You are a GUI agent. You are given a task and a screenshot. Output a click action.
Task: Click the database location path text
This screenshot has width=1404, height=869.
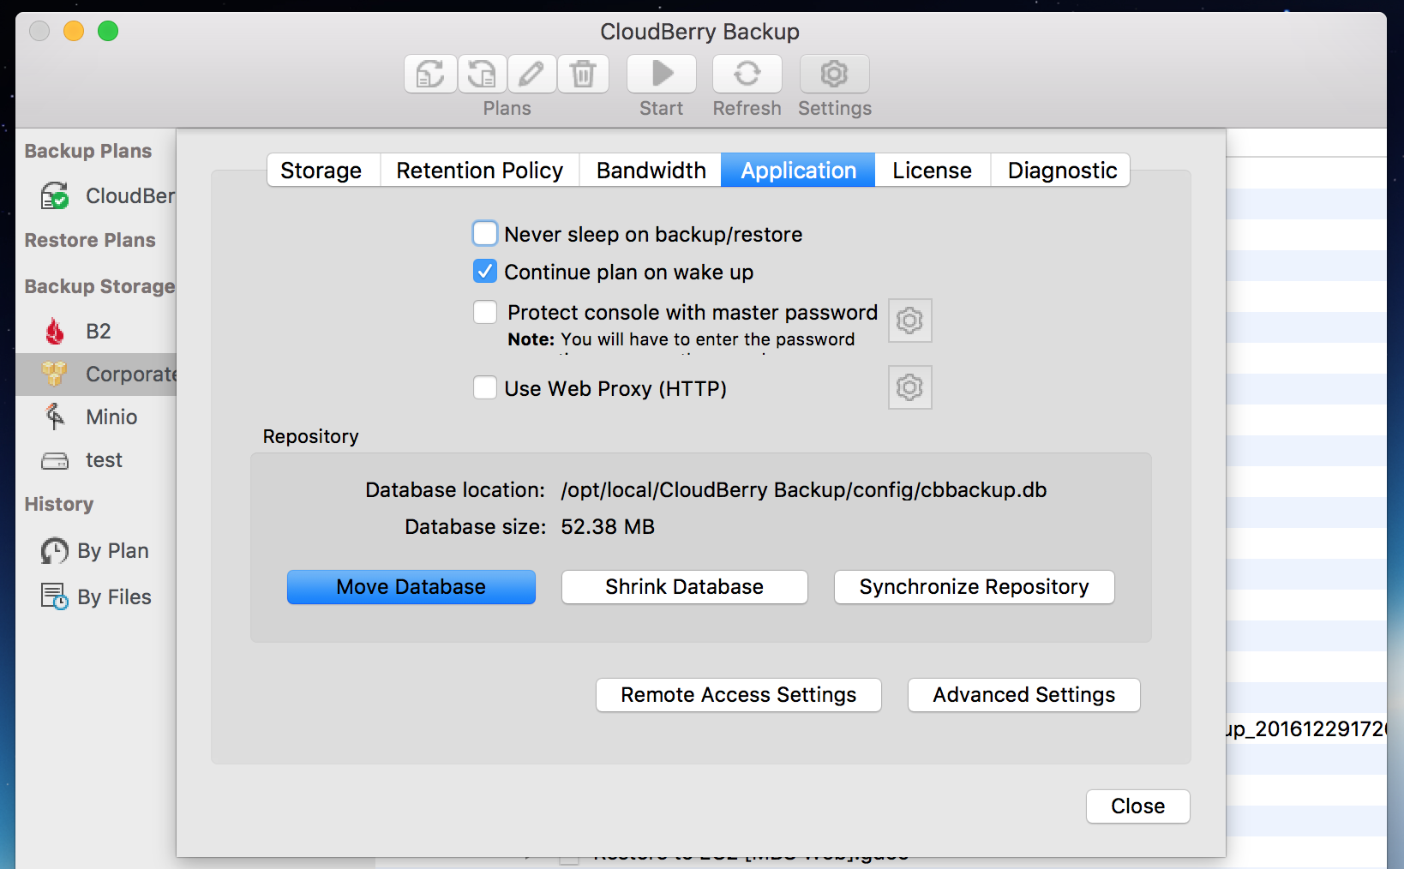[x=804, y=490]
